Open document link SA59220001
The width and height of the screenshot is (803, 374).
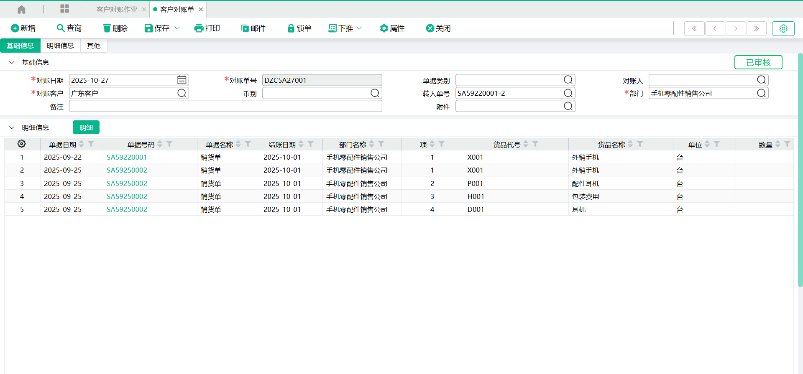point(127,158)
